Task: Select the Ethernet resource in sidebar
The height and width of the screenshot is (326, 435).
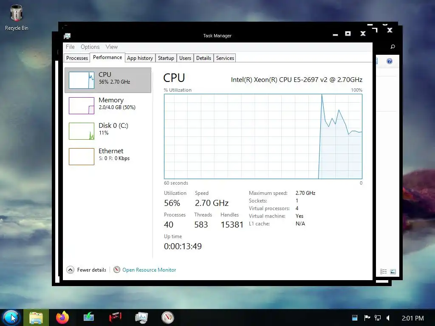Action: pyautogui.click(x=108, y=156)
